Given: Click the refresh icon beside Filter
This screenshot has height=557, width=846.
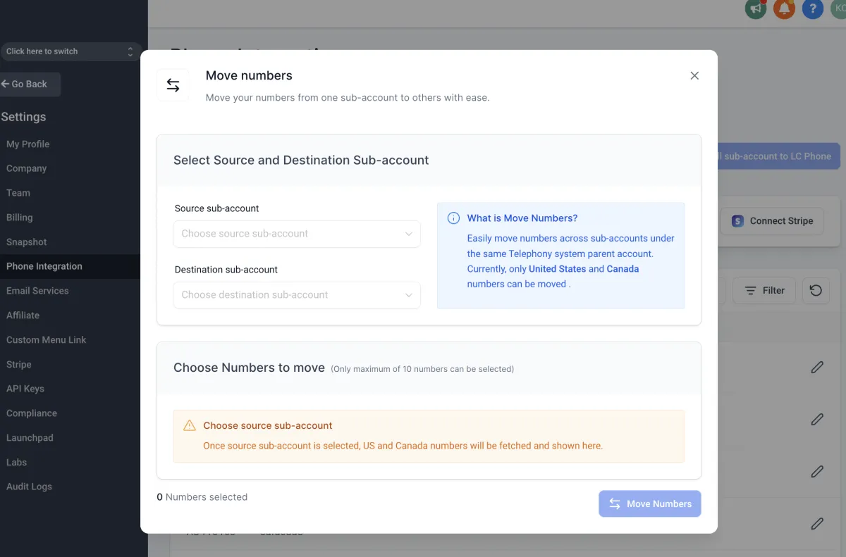Looking at the screenshot, I should click(x=816, y=290).
